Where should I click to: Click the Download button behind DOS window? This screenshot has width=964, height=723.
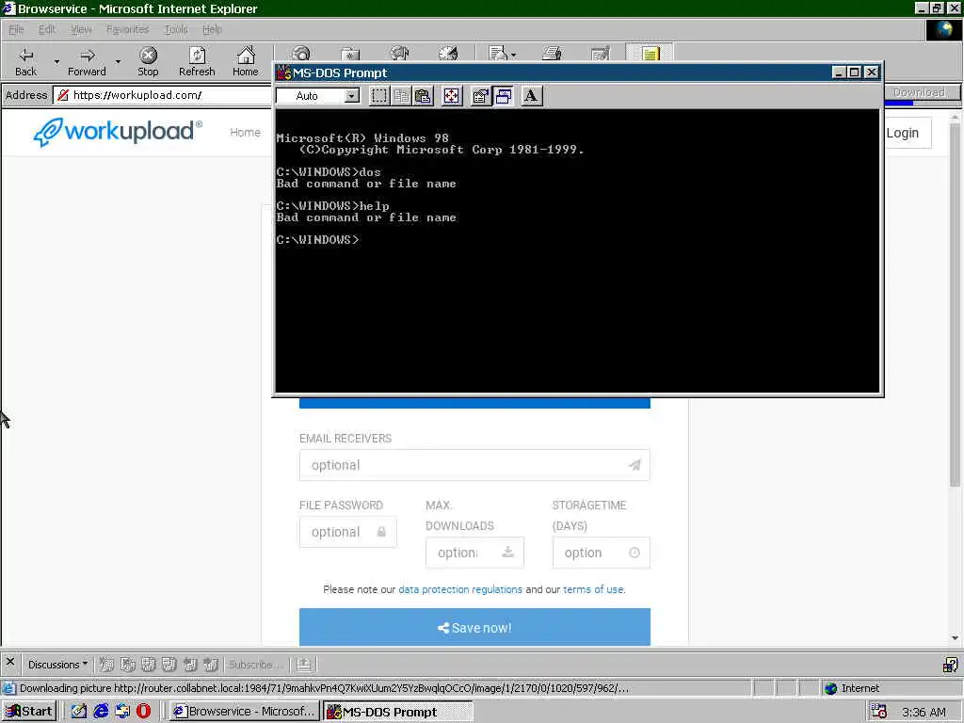coord(923,93)
